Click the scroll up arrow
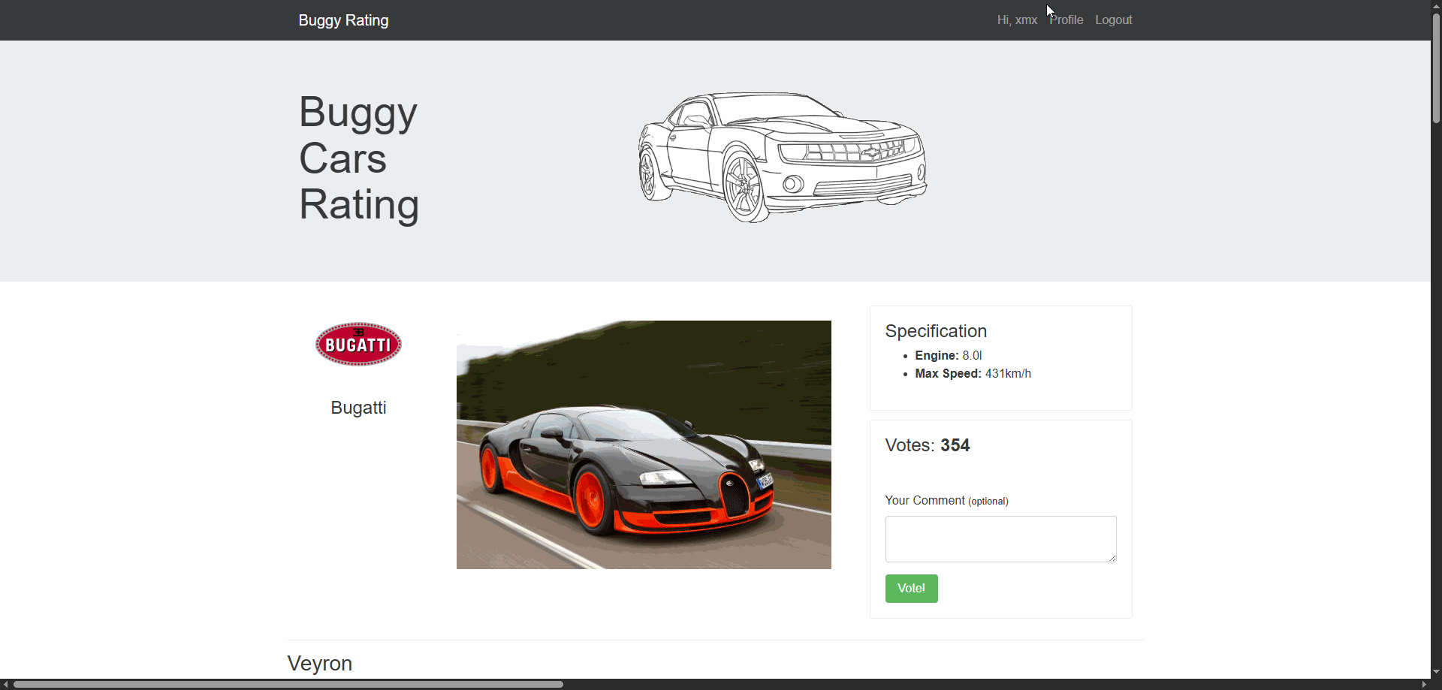The height and width of the screenshot is (690, 1442). pyautogui.click(x=1436, y=5)
